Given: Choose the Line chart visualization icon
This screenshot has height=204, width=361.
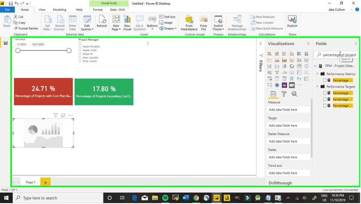Looking at the screenshot, I should coord(270,60).
